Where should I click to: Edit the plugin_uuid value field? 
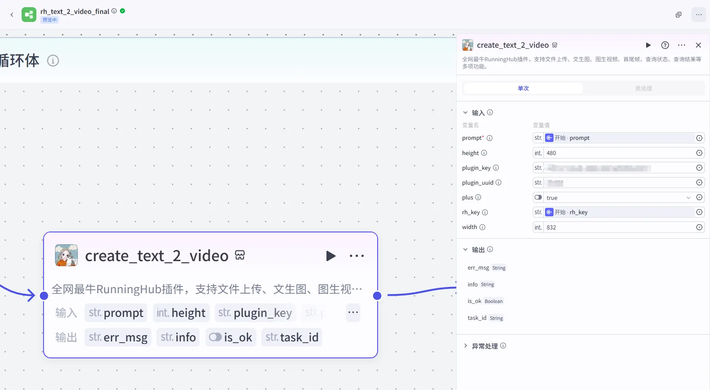[619, 183]
